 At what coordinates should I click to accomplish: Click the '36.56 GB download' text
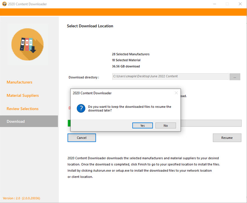126,66
